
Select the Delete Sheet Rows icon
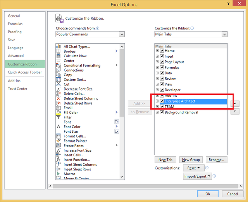coord(59,103)
